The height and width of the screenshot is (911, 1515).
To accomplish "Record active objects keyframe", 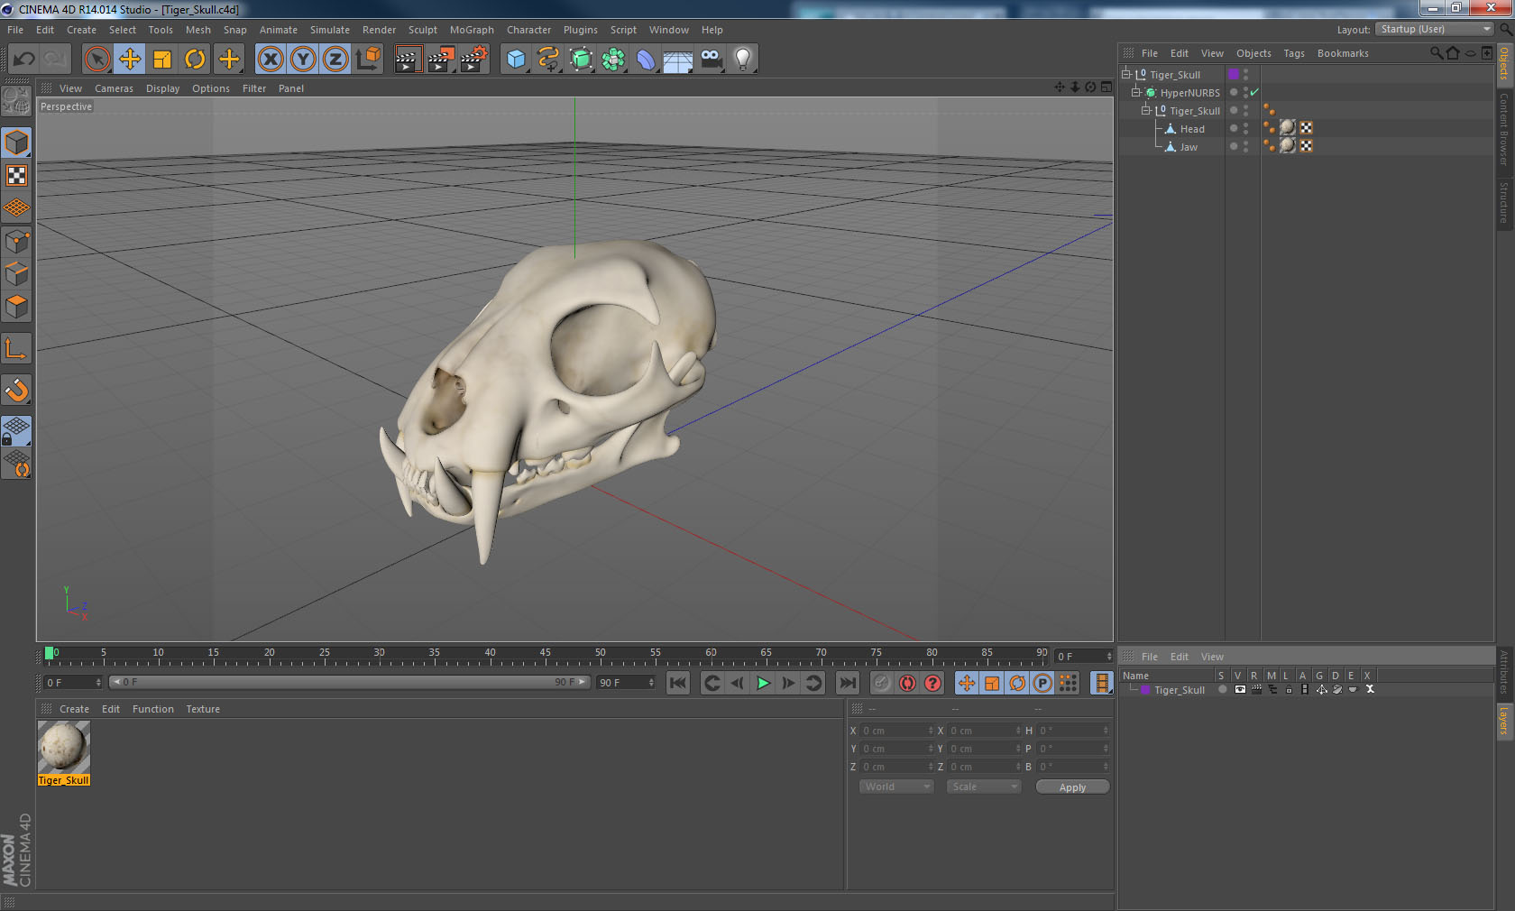I will [x=882, y=684].
